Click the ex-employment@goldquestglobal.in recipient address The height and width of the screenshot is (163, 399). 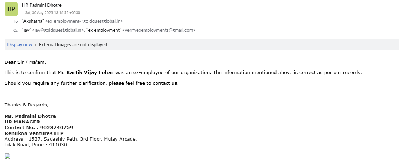click(x=84, y=21)
